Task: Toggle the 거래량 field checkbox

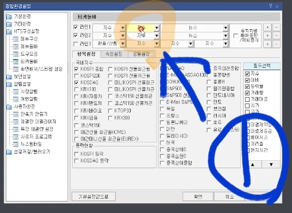Action: click(x=247, y=93)
